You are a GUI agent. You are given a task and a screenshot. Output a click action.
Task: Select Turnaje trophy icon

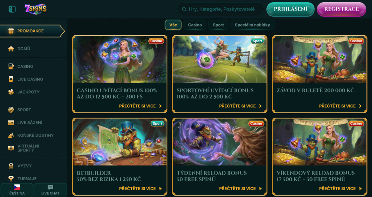click(11, 178)
